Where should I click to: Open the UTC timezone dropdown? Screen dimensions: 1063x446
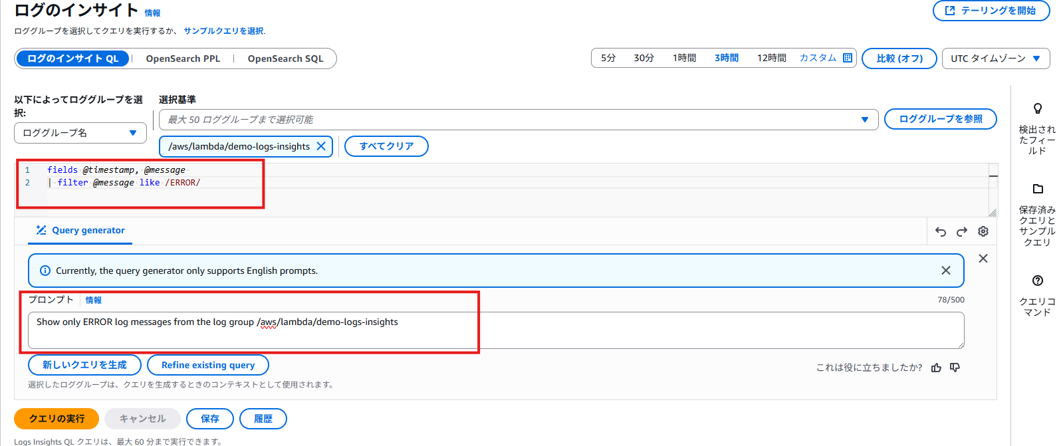(x=995, y=58)
